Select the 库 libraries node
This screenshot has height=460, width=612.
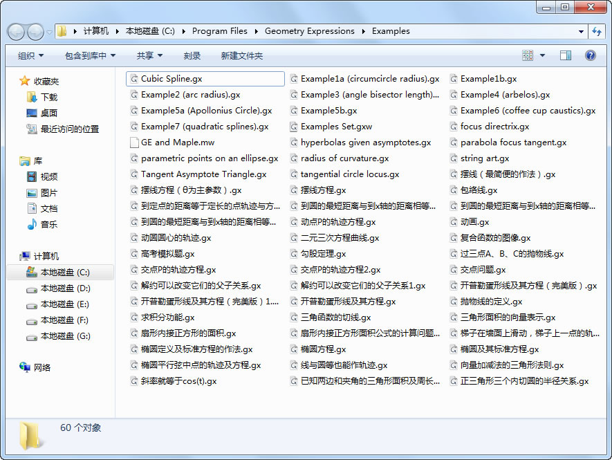(x=31, y=161)
